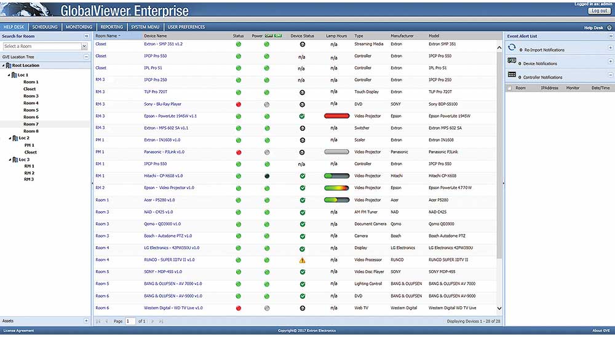Collapse the Root Location tree node
The width and height of the screenshot is (615, 337).
click(x=4, y=65)
